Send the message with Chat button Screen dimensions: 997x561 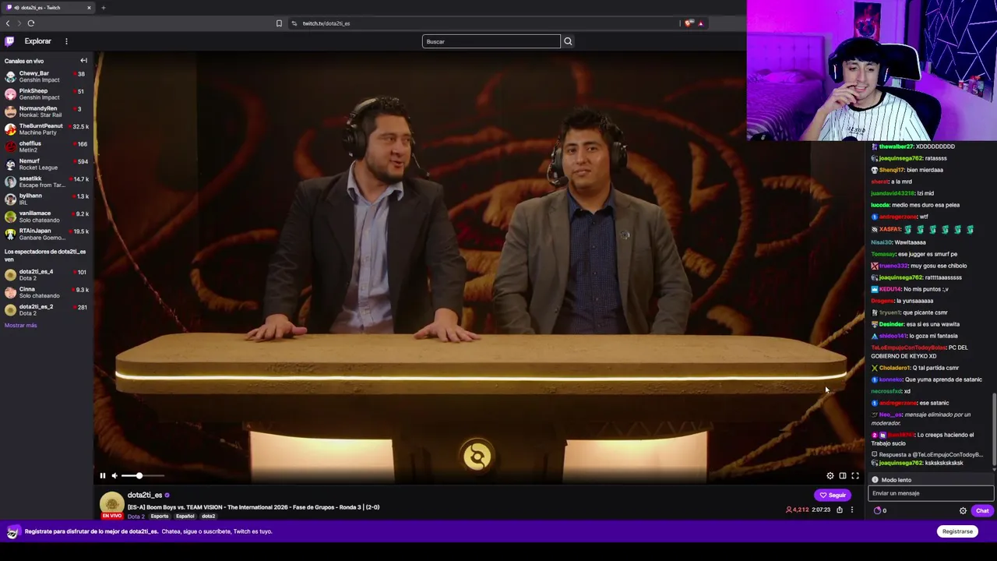[981, 511]
